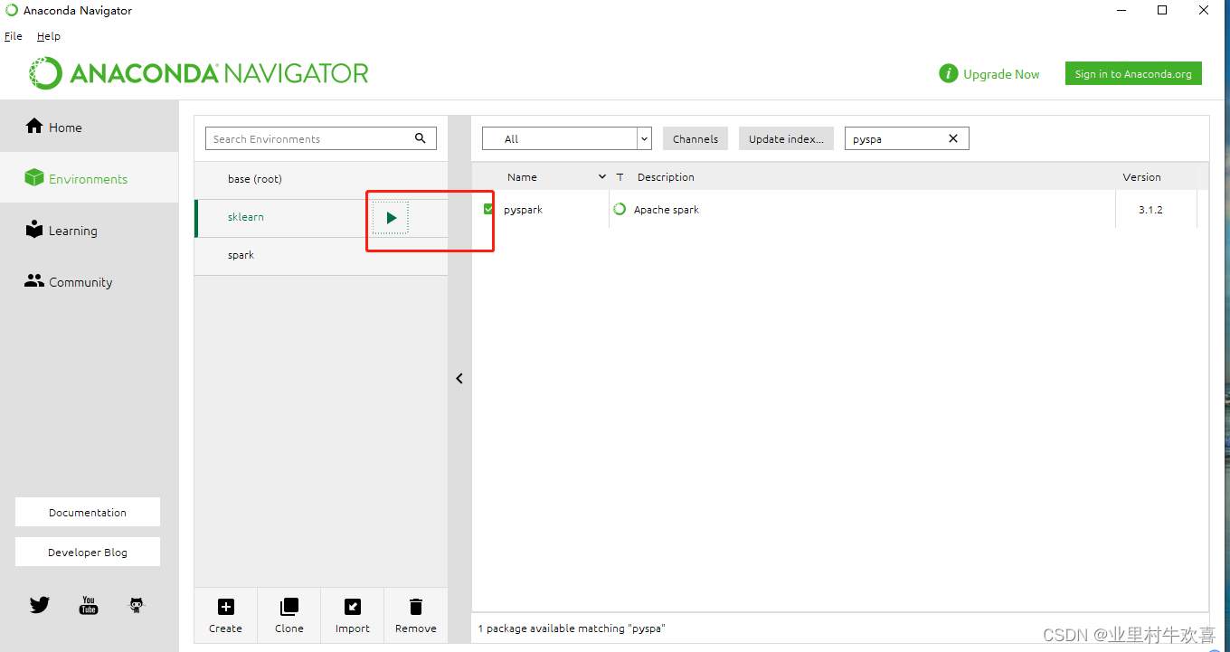Viewport: 1230px width, 652px height.
Task: Click the Upgrade Now link
Action: click(989, 74)
